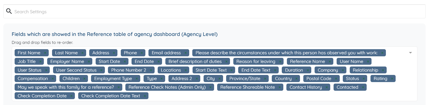The width and height of the screenshot is (431, 105).
Task: Remove the Contact History tag
Action: point(327,87)
